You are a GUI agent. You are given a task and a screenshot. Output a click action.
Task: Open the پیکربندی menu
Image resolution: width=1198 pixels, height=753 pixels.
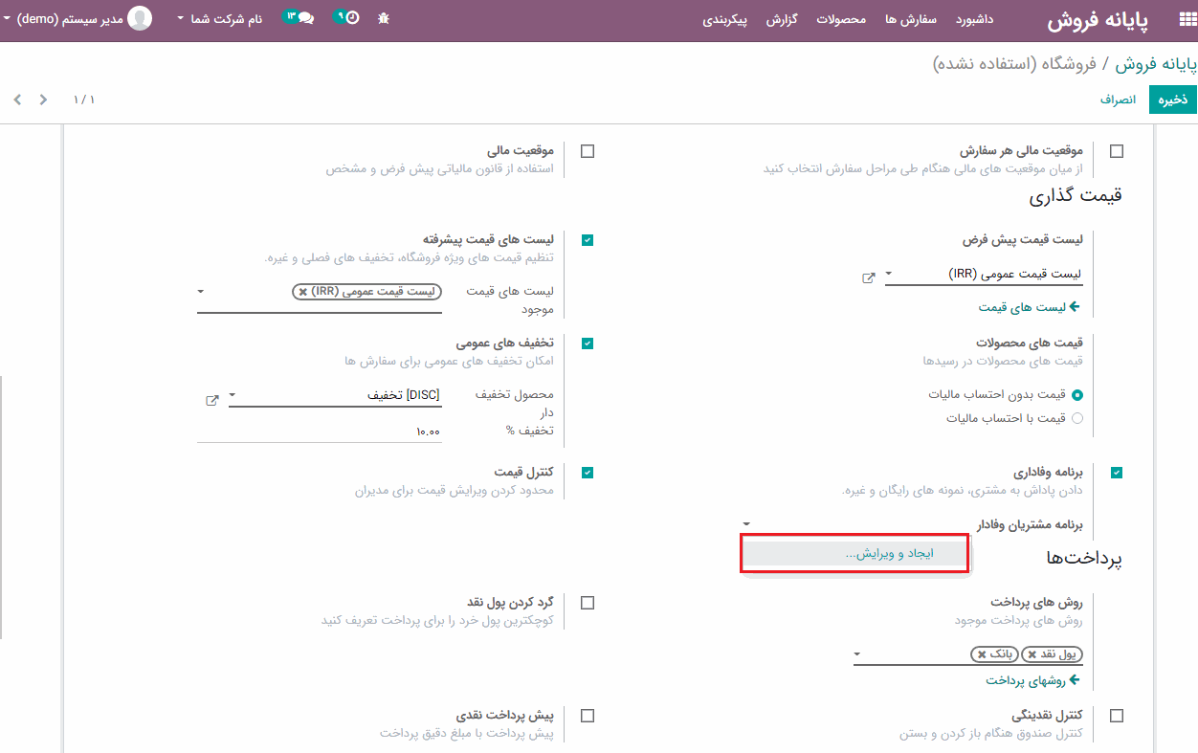(724, 19)
